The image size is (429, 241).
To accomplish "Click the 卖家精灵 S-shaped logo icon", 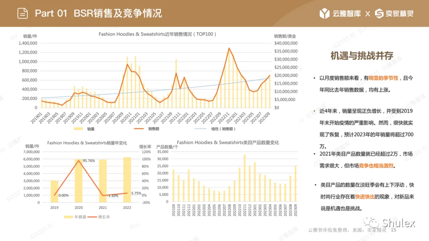I will (379, 13).
